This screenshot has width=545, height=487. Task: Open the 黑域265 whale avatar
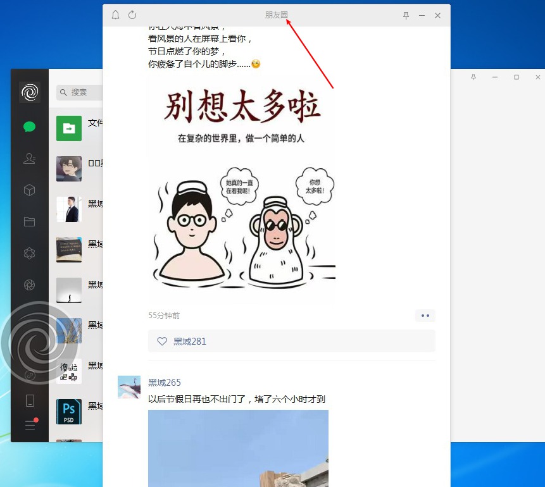[x=129, y=387]
